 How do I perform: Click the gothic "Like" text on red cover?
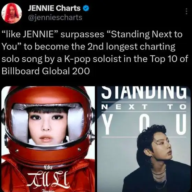tap(48, 167)
